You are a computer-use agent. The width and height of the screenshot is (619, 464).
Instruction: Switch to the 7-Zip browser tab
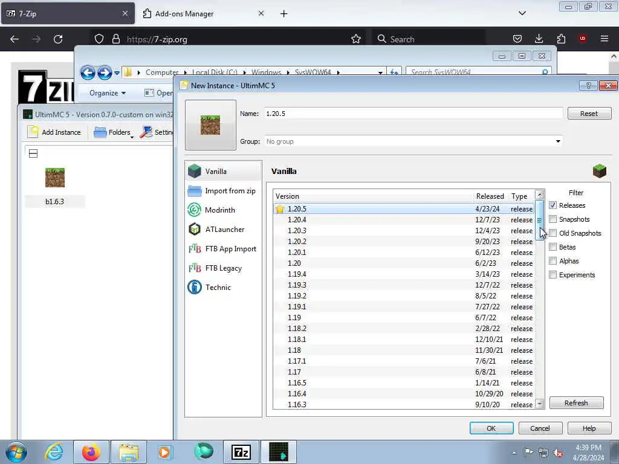(x=68, y=13)
